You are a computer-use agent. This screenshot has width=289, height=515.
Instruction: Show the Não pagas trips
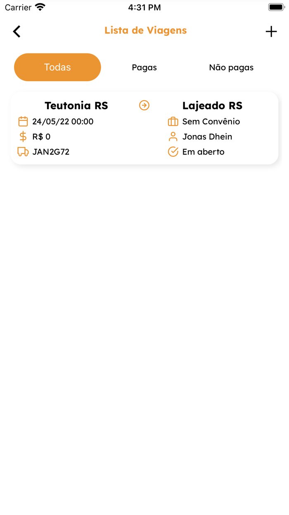tap(231, 67)
